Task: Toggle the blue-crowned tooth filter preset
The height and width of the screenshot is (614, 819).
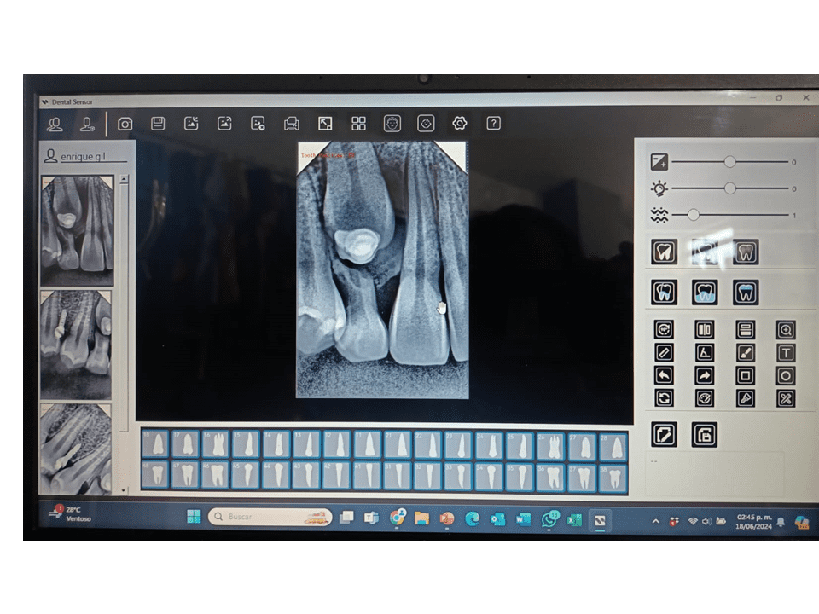Action: [746, 293]
